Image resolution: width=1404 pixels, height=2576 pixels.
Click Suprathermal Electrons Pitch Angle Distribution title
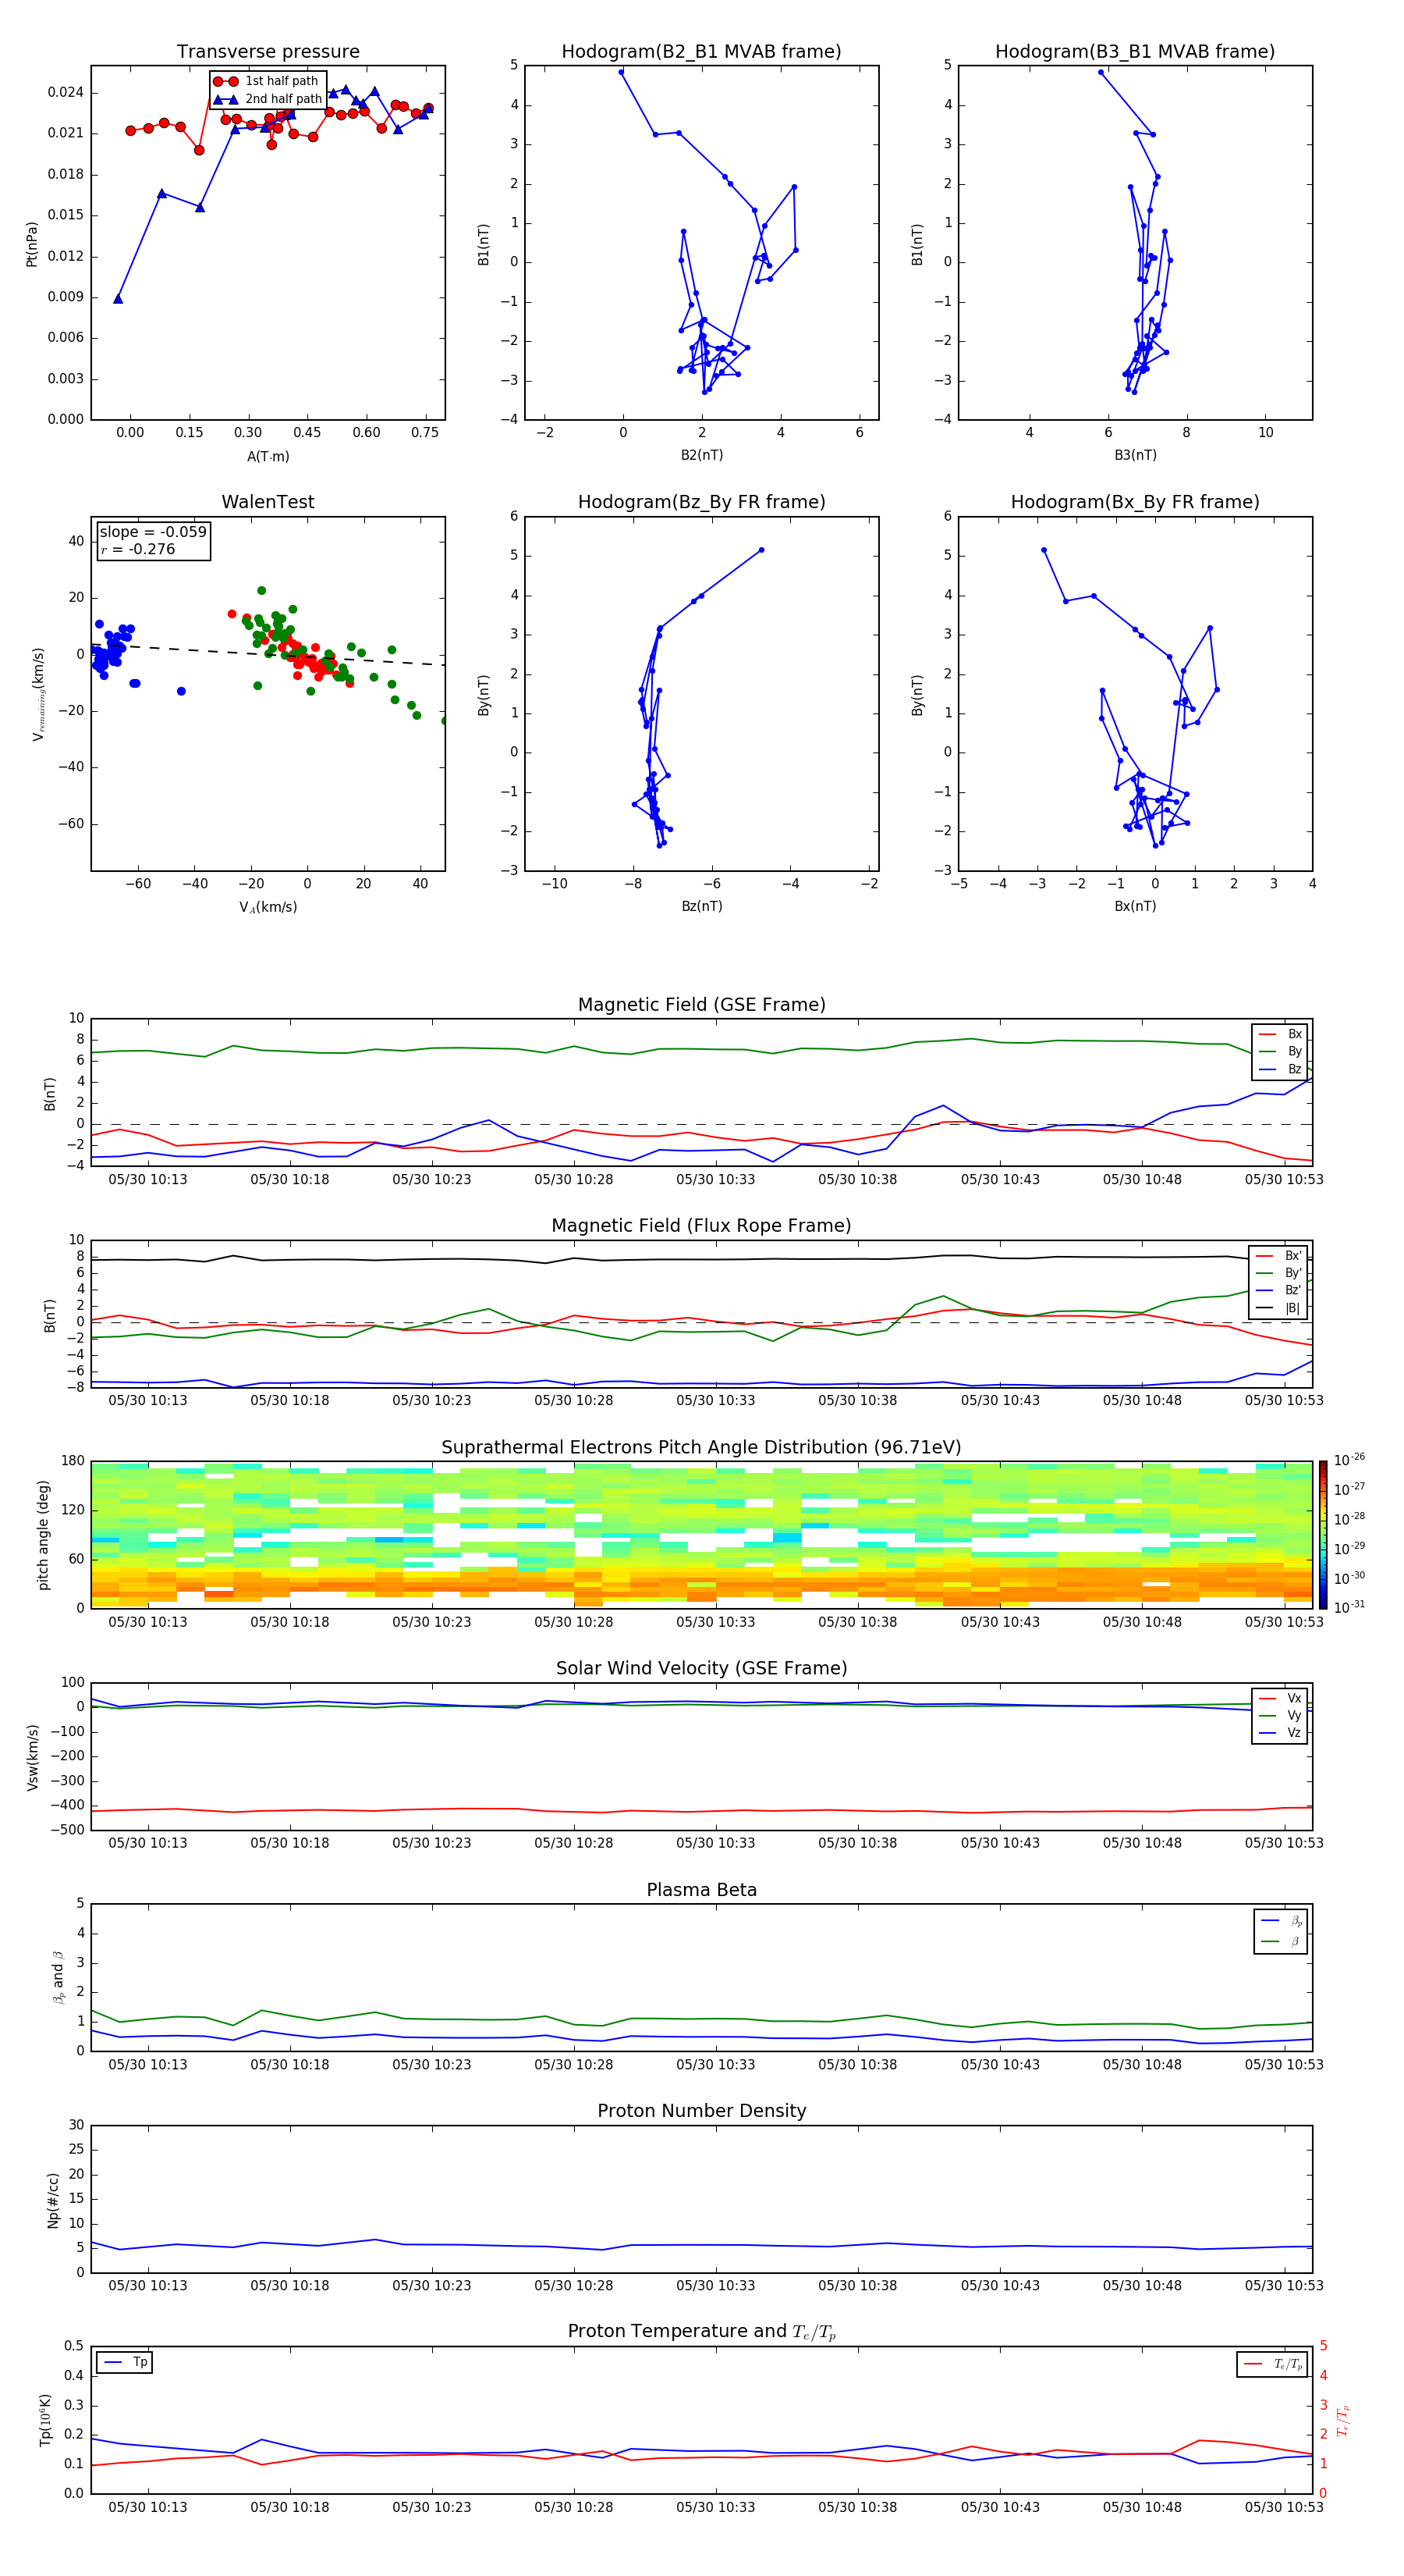coord(701,1447)
